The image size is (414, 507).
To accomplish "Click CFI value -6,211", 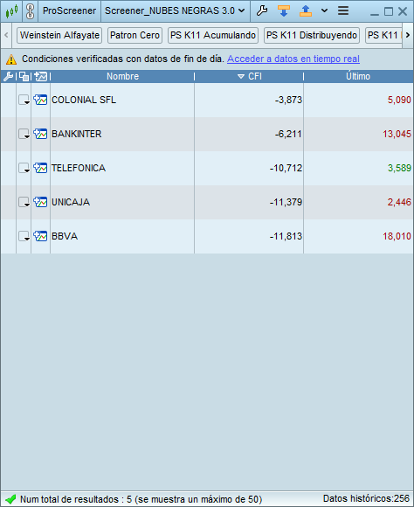I will pyautogui.click(x=288, y=134).
